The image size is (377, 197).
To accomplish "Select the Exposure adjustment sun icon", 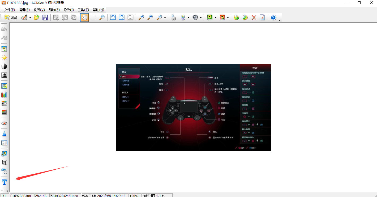I will click(4, 57).
